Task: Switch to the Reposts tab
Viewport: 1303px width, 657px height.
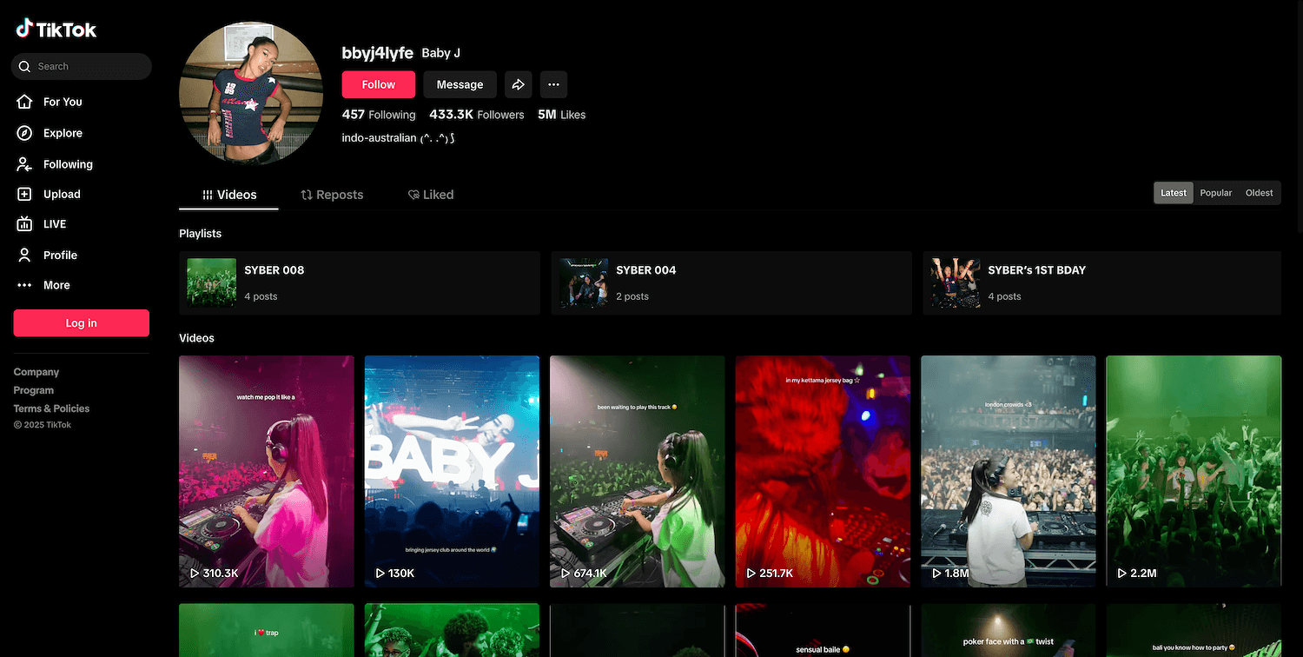Action: pos(332,195)
